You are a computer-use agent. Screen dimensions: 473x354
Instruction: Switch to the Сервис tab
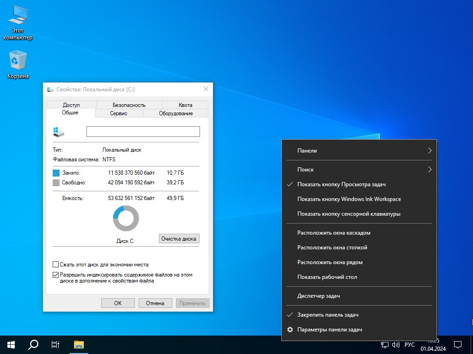click(x=119, y=113)
